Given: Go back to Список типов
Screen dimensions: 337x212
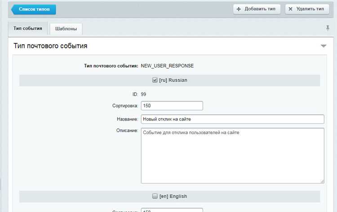Looking at the screenshot, I should 34,9.
